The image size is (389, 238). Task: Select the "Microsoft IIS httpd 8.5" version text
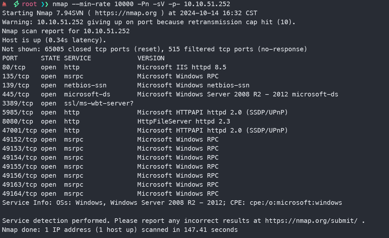pyautogui.click(x=182, y=67)
